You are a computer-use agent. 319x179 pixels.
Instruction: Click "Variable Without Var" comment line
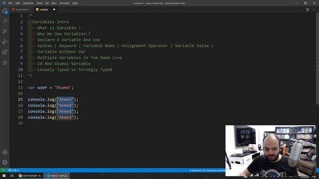(x=61, y=52)
